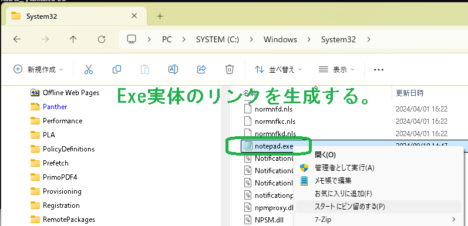The width and height of the screenshot is (468, 226).
Task: Choose スタートにピン留めする(P) from context menu
Action: tap(379, 206)
